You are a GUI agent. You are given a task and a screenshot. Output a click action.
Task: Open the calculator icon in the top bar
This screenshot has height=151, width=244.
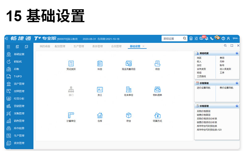tap(191, 39)
